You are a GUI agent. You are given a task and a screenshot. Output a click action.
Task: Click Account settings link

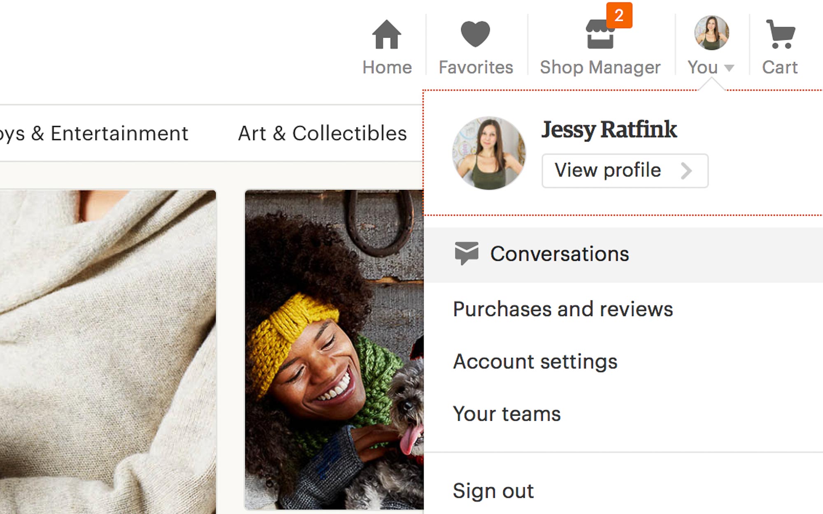pos(535,361)
